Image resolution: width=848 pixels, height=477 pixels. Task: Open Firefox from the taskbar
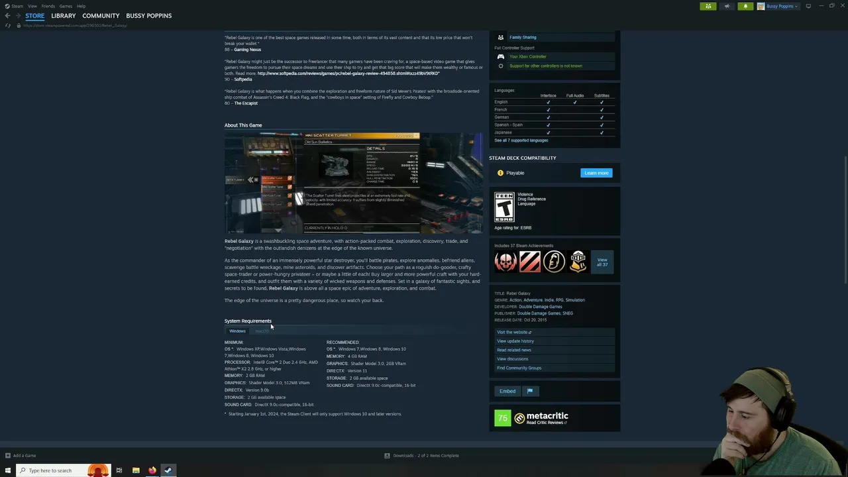click(x=152, y=470)
